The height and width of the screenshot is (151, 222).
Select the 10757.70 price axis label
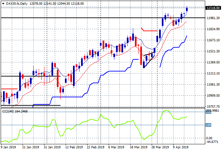(x=213, y=106)
